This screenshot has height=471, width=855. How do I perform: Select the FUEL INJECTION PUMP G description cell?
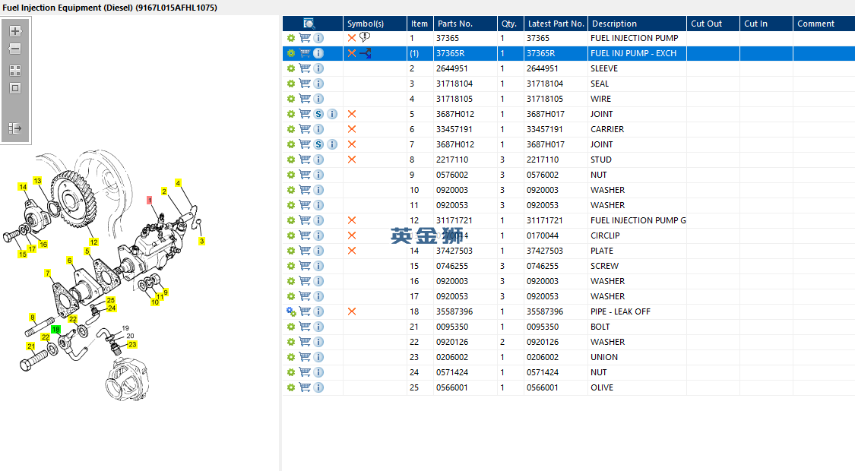637,220
